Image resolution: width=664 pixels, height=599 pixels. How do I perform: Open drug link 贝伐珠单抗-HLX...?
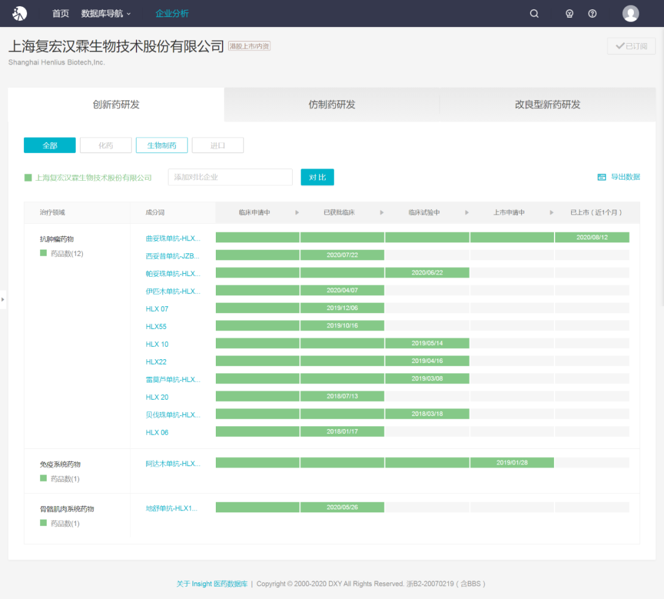173,415
